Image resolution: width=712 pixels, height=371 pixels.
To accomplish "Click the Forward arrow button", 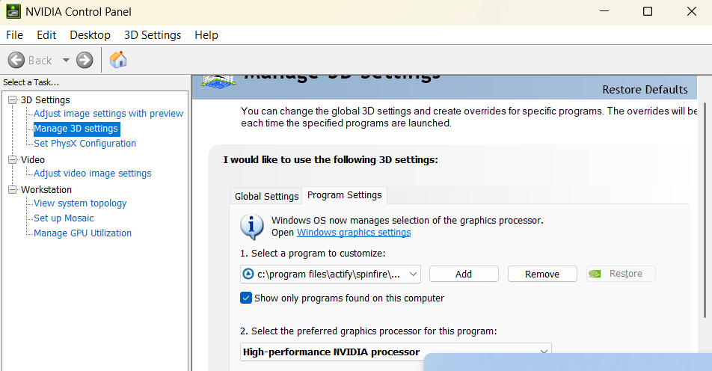I will click(x=85, y=60).
